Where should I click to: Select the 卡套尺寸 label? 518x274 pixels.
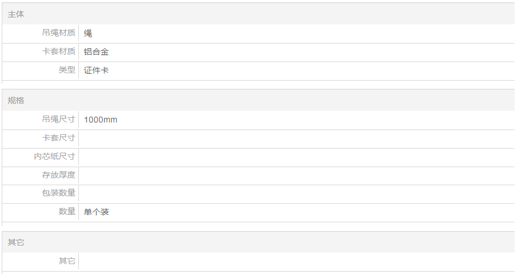click(x=59, y=138)
